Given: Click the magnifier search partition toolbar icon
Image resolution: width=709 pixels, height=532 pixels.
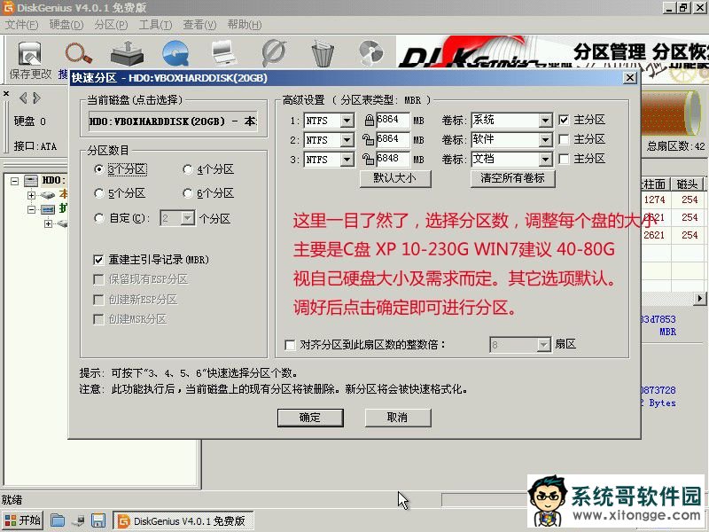Looking at the screenshot, I should click(78, 53).
